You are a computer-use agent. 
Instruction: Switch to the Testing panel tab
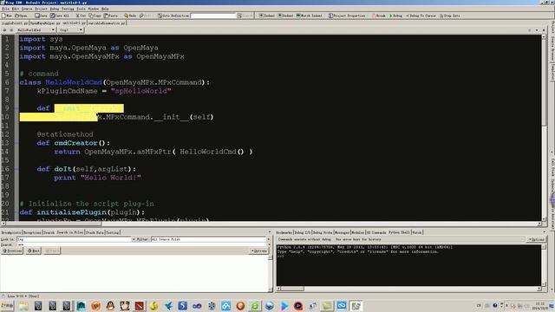[x=113, y=232]
